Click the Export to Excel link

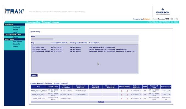click(x=61, y=83)
